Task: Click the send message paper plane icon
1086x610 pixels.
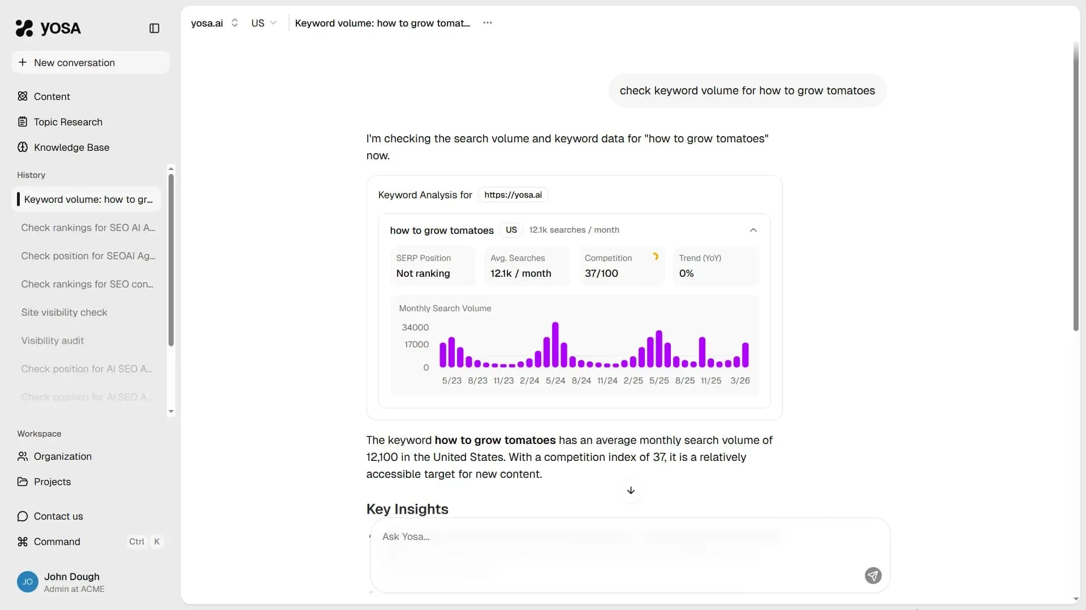Action: click(x=873, y=576)
